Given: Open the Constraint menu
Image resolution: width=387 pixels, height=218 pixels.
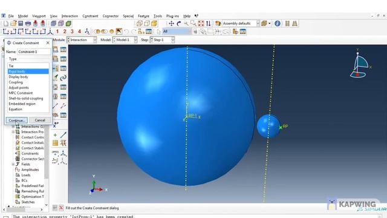Looking at the screenshot, I should (90, 16).
